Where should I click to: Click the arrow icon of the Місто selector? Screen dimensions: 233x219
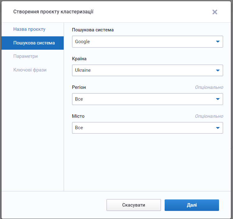coord(217,128)
